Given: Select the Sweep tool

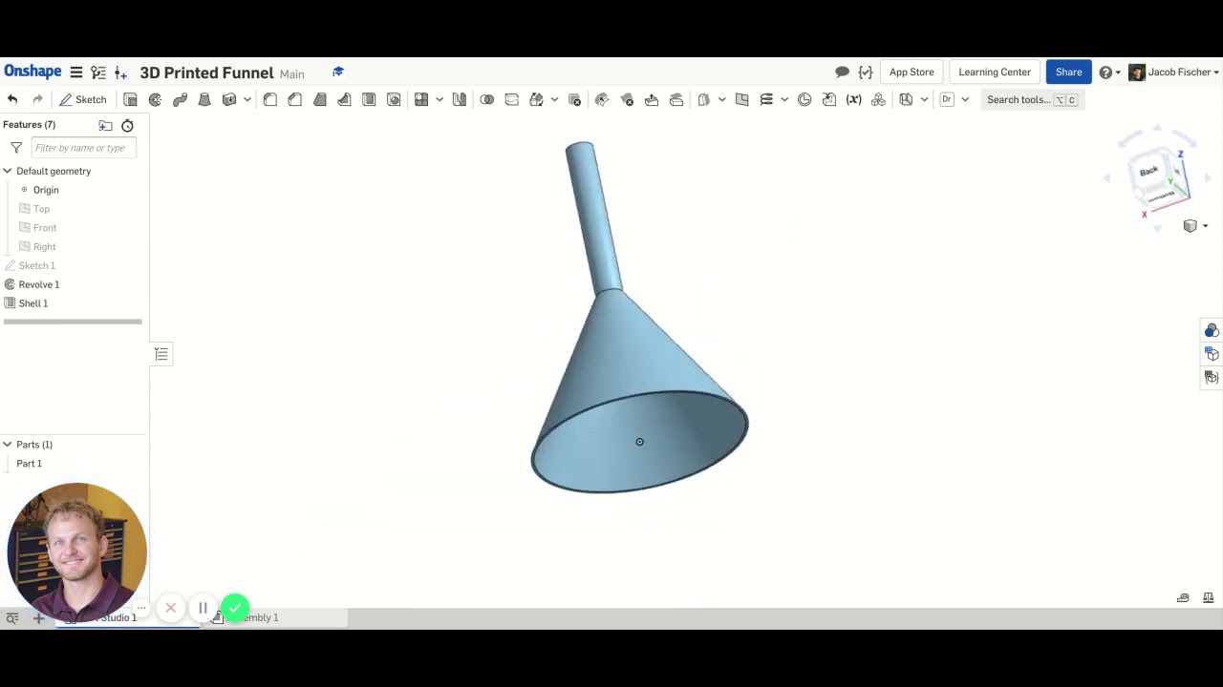Looking at the screenshot, I should click(x=180, y=99).
